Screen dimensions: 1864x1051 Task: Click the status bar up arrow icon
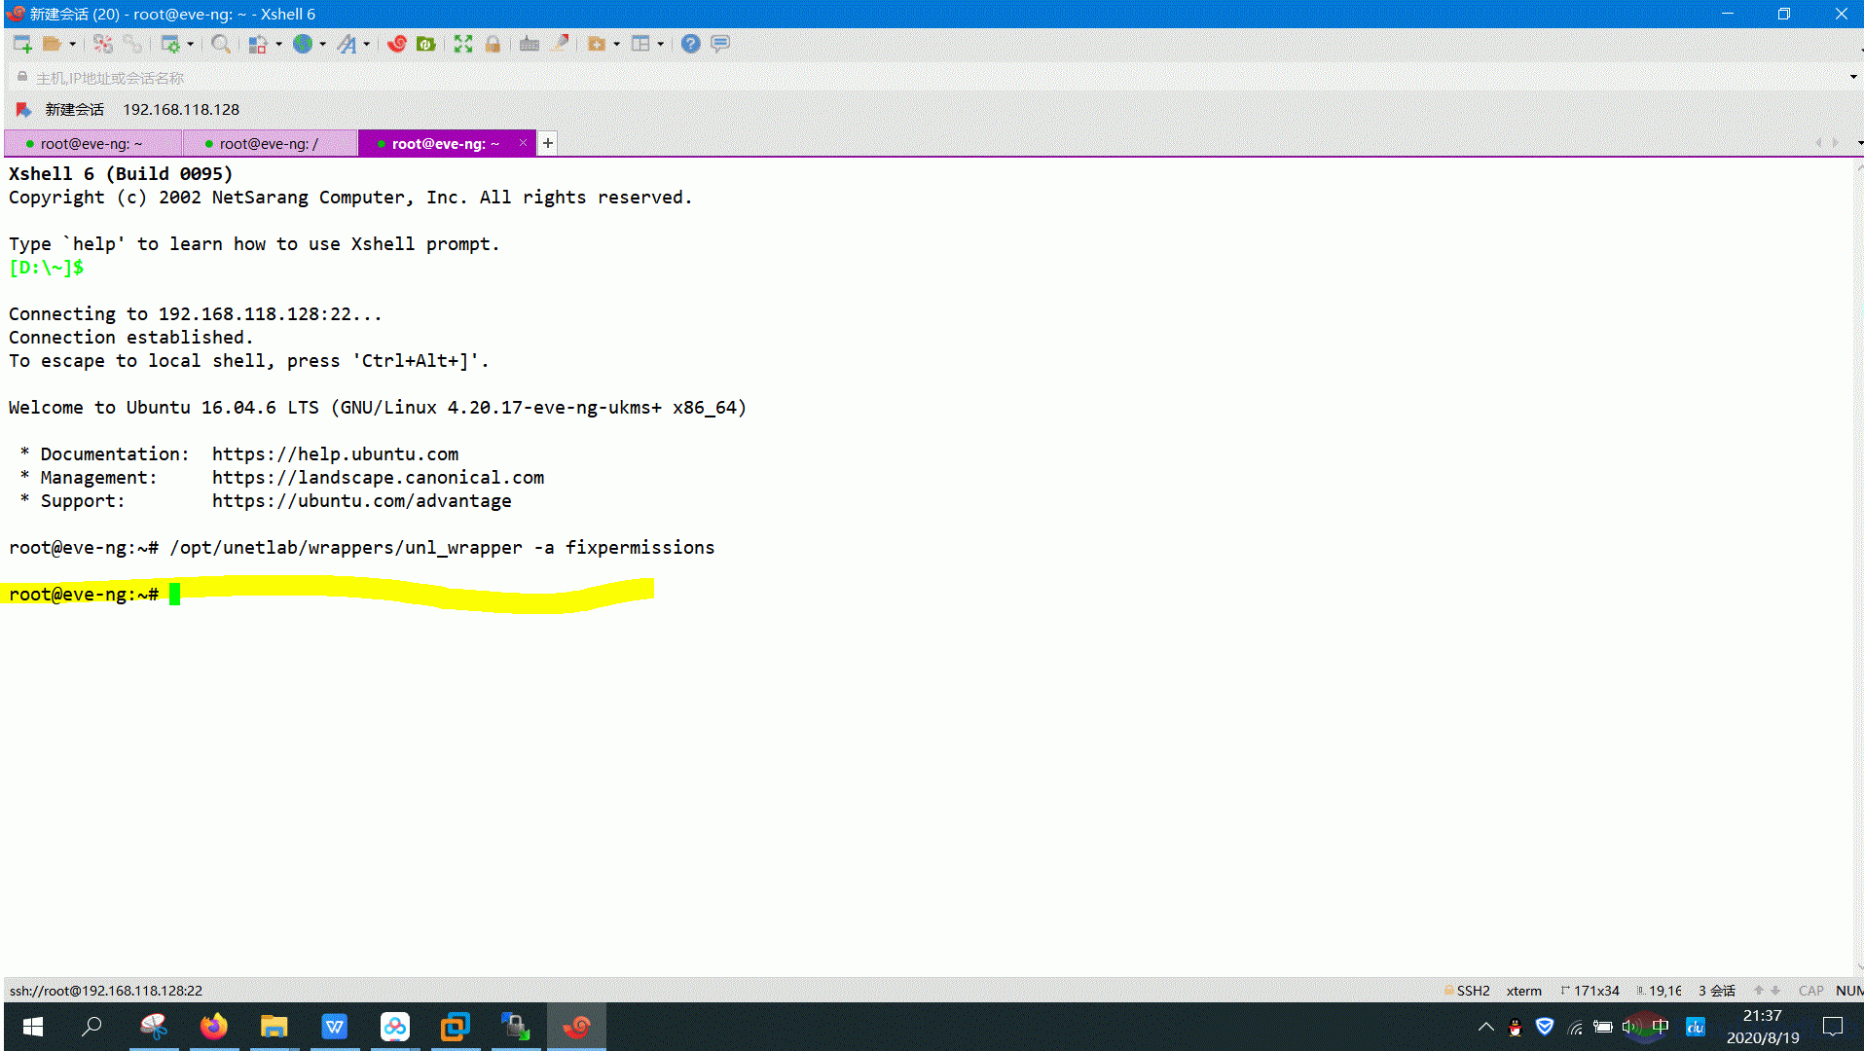1759,991
